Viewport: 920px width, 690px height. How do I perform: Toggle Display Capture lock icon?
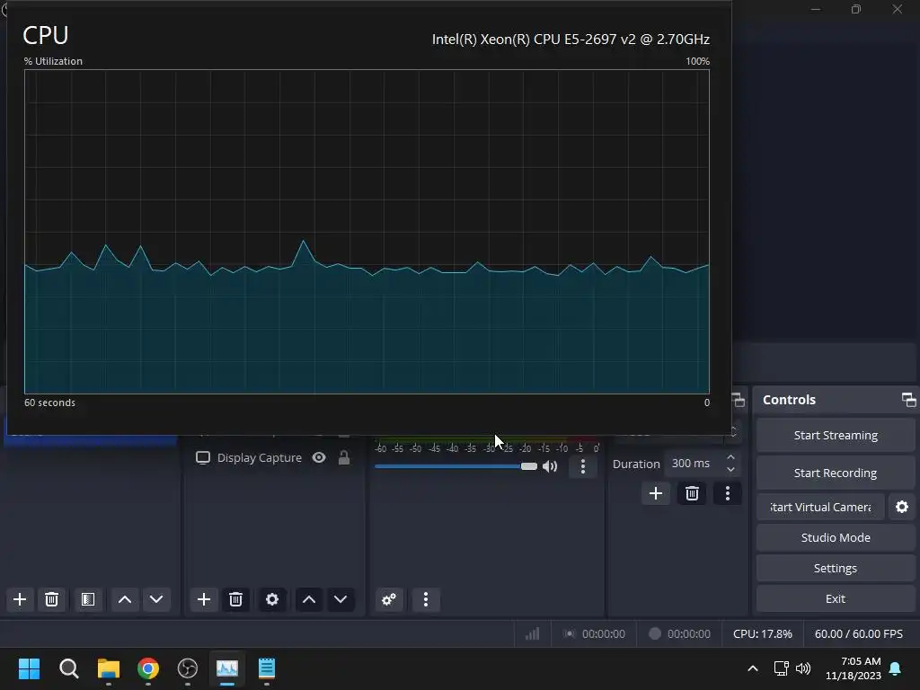click(x=344, y=457)
